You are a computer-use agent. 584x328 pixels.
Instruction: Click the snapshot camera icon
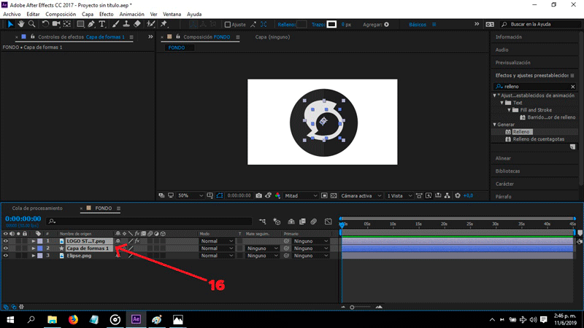[x=258, y=195]
